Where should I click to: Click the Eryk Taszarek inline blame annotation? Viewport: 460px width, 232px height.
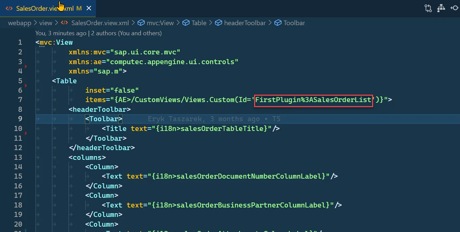pos(214,119)
